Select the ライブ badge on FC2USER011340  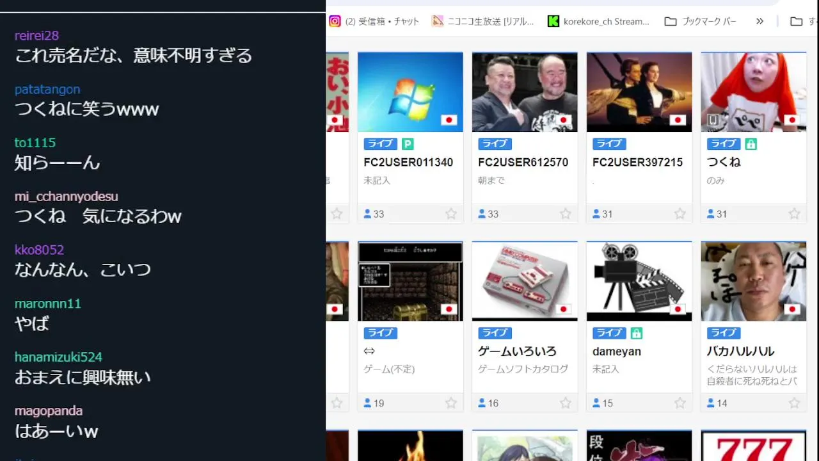pos(380,144)
